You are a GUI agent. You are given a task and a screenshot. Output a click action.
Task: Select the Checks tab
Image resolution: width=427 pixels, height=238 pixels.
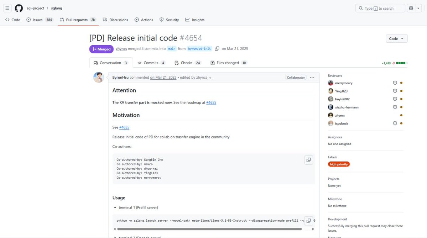[x=188, y=63]
